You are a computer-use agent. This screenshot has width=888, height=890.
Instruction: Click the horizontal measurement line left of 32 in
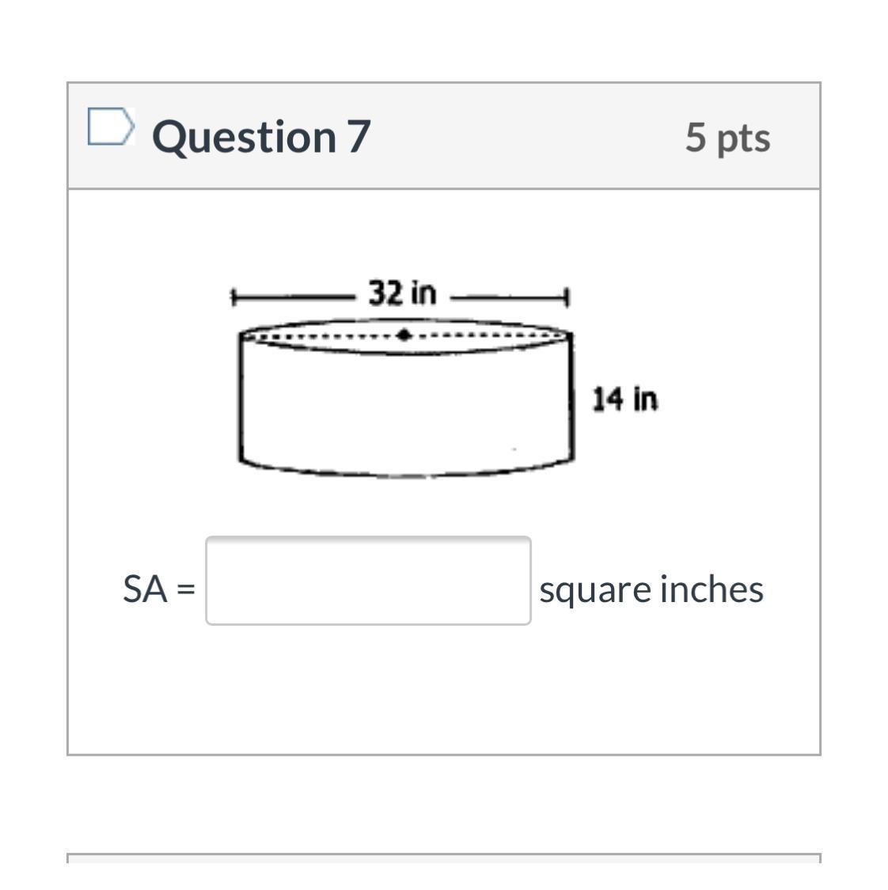(293, 297)
